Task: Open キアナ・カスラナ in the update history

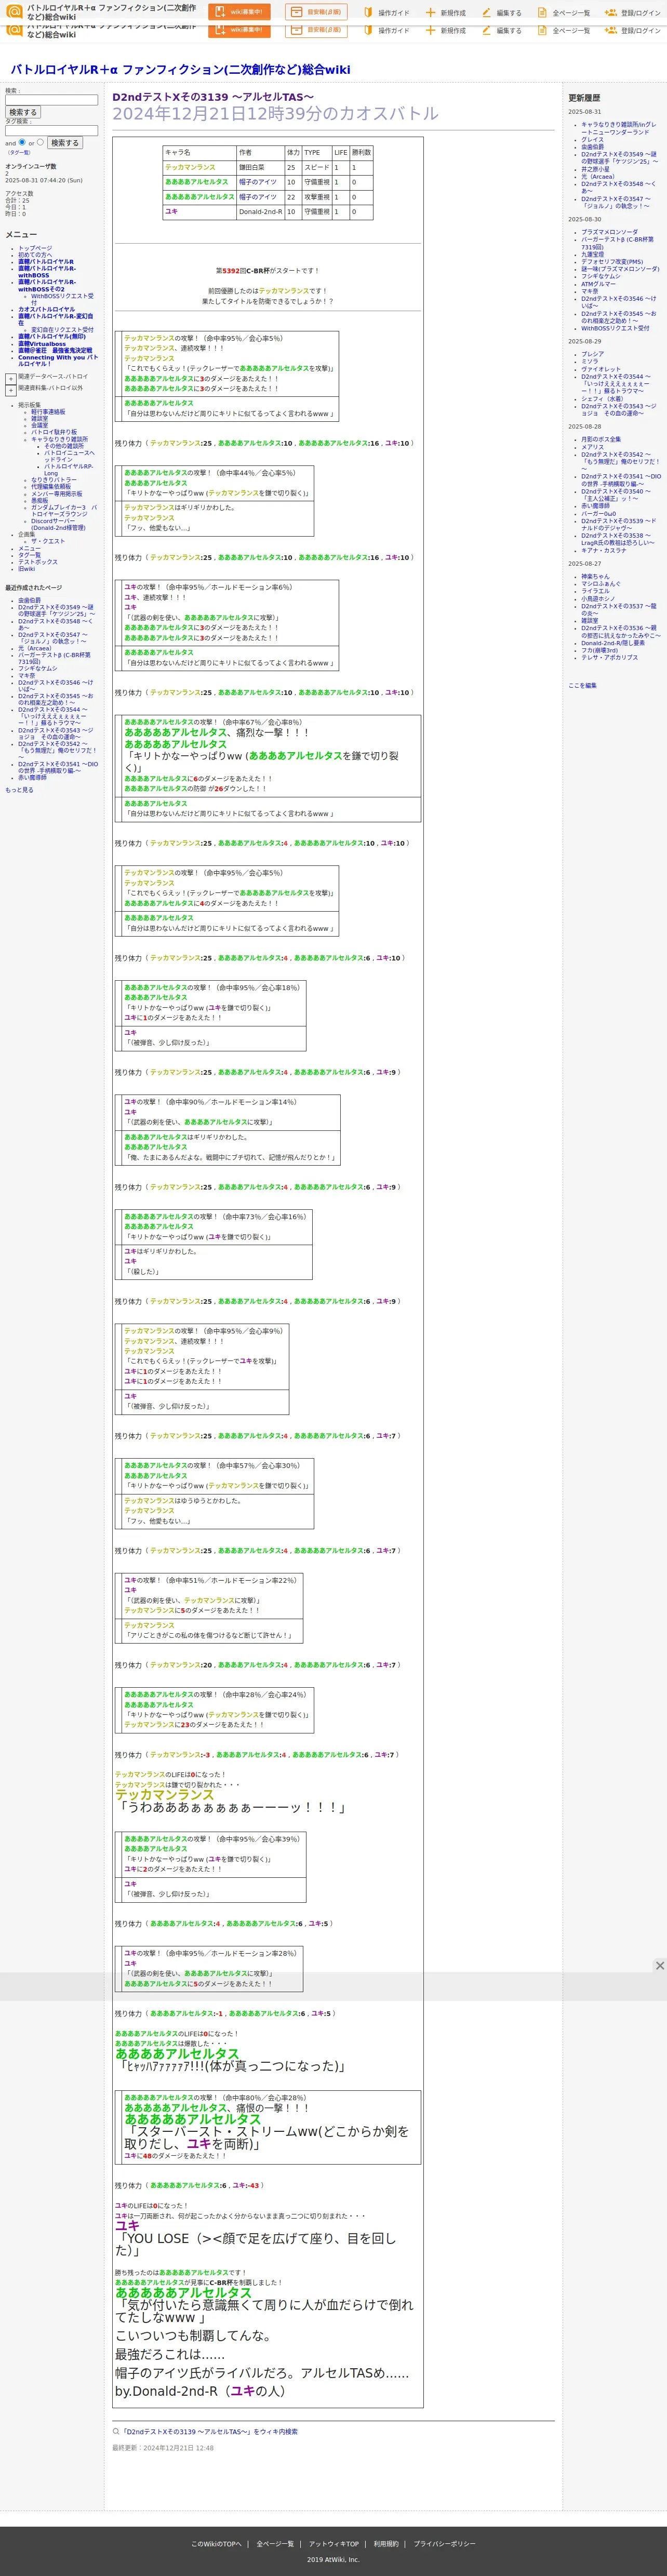Action: click(x=604, y=551)
